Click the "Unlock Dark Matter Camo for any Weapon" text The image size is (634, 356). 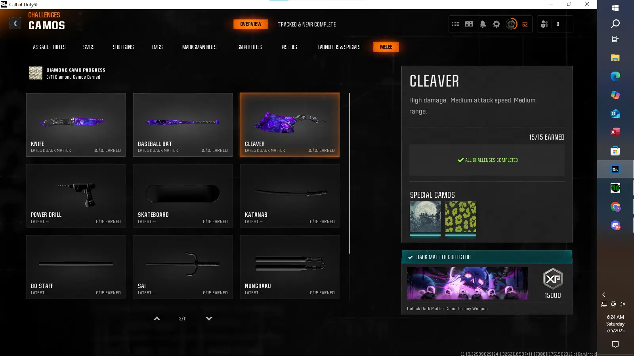point(447,309)
